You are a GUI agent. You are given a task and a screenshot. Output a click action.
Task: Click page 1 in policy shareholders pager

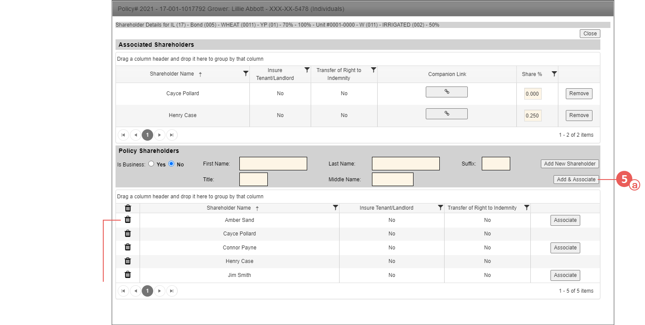click(147, 291)
